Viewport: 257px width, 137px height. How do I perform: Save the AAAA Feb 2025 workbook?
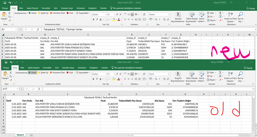6,62
